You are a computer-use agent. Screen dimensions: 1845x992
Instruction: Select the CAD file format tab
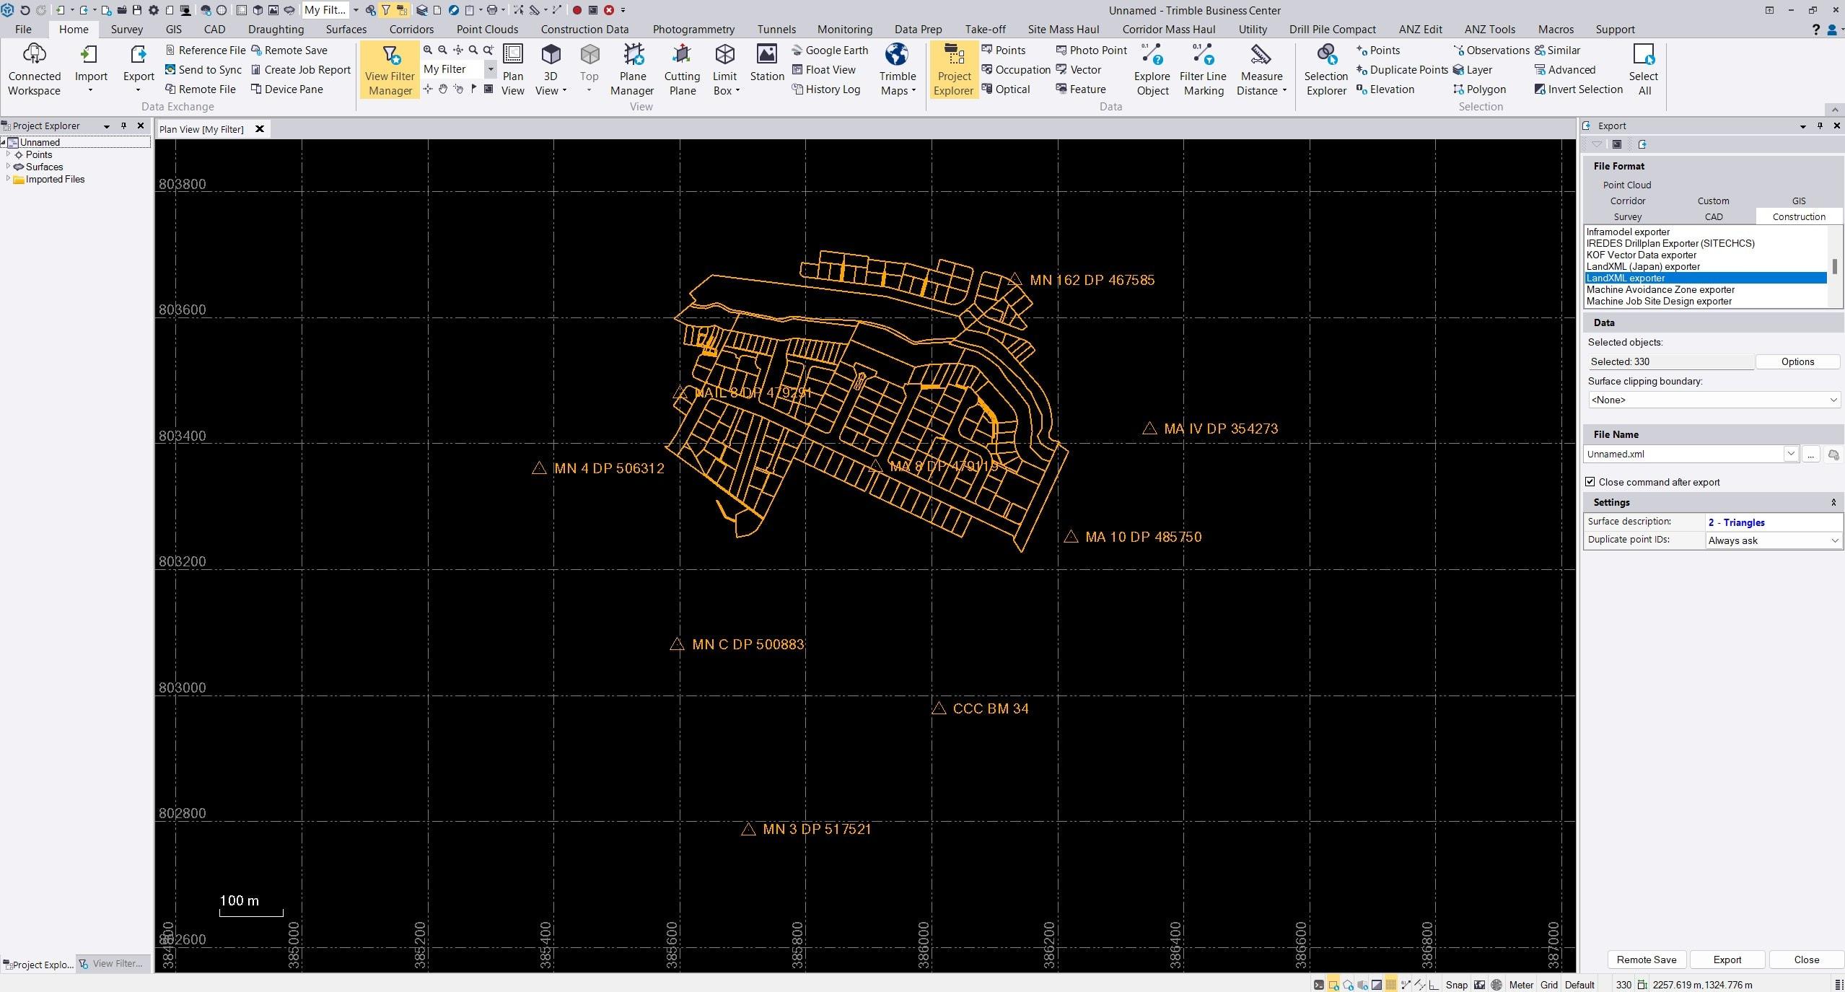[1713, 216]
